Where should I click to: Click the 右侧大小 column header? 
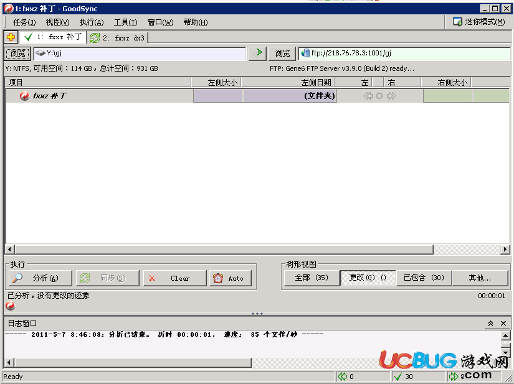tap(446, 83)
